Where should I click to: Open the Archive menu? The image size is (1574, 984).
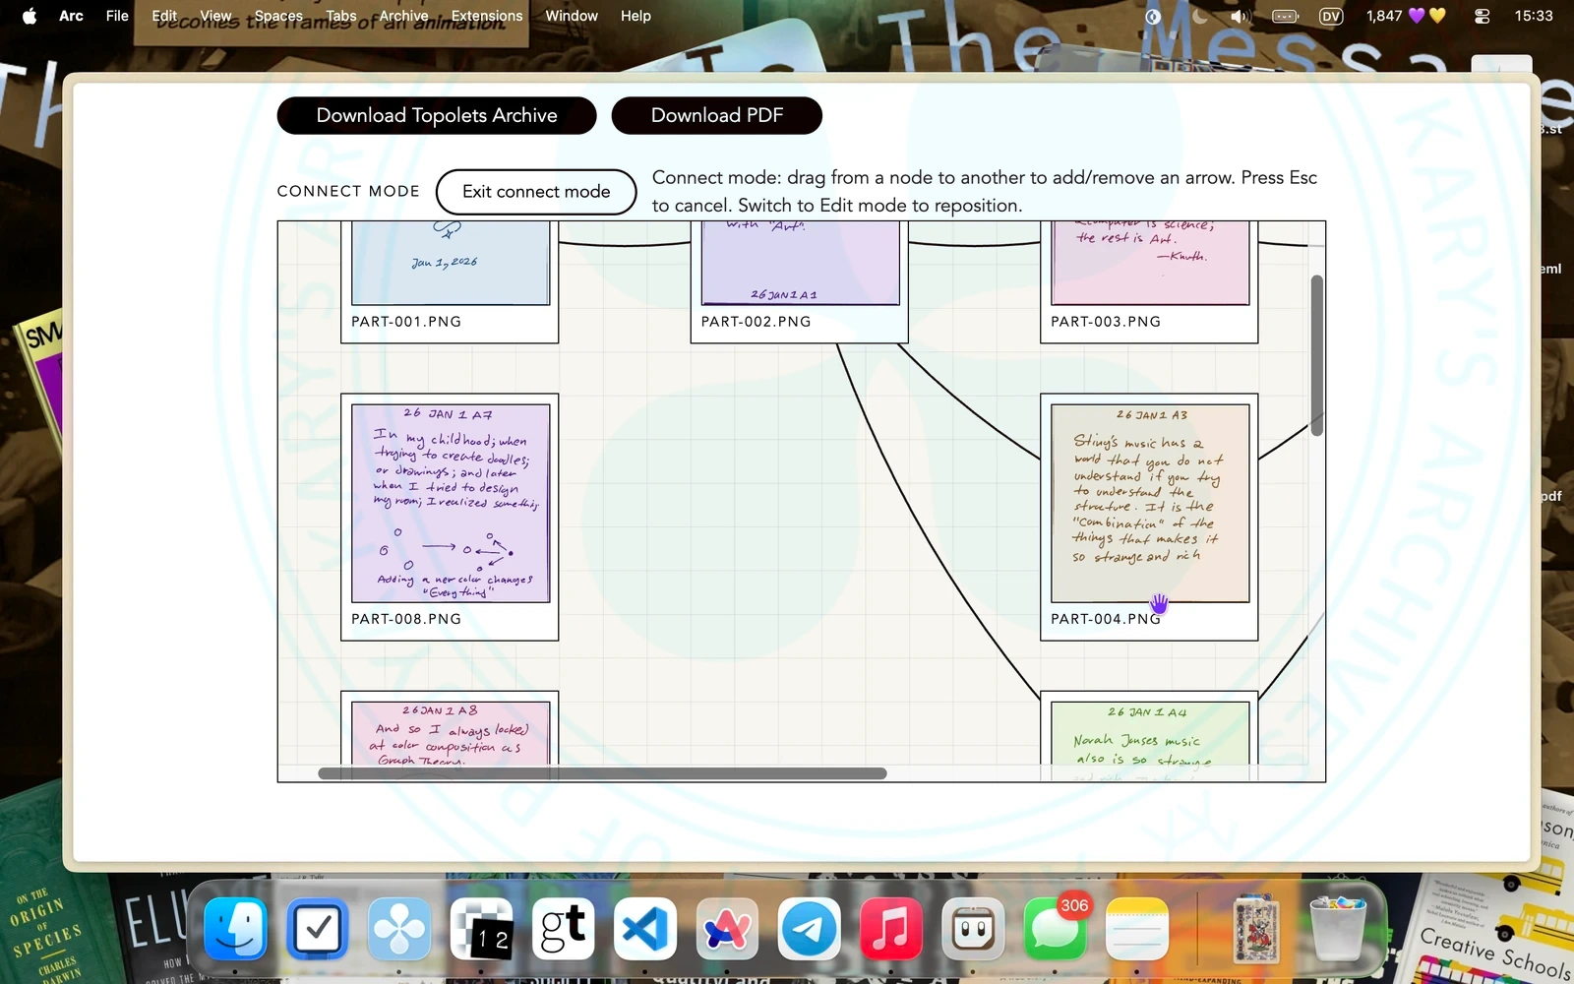pos(403,16)
